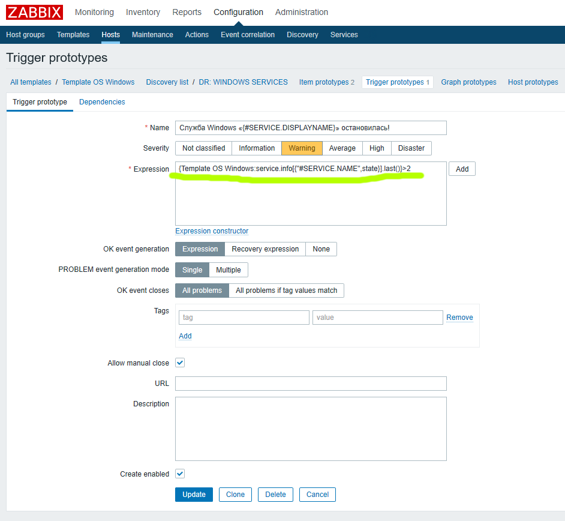Click the Delete button
The height and width of the screenshot is (521, 565).
pos(276,495)
